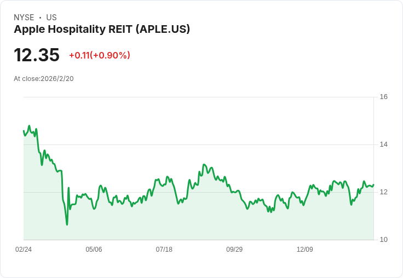Click the 10 price axis label
Screen dimensions: 403x278
click(x=383, y=240)
